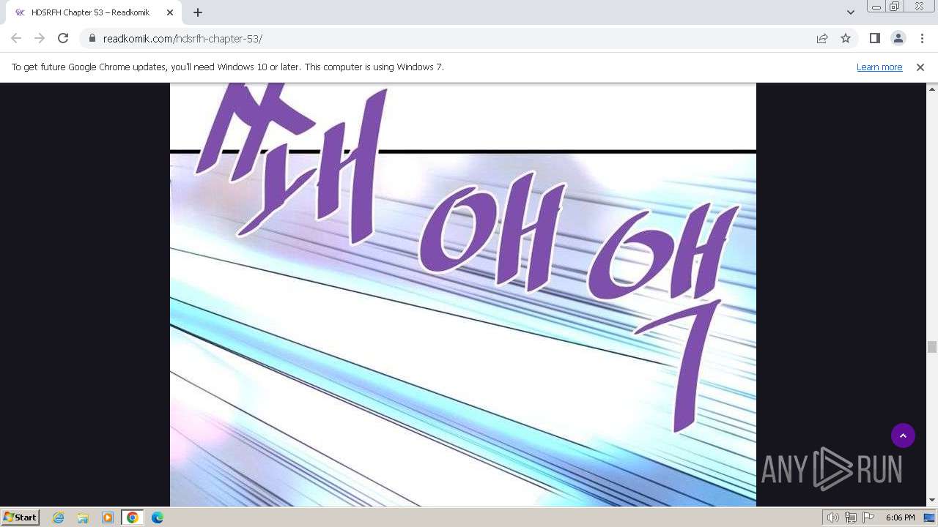Screen dimensions: 938x527
Task: Bookmark this tab with star icon
Action: (x=846, y=38)
